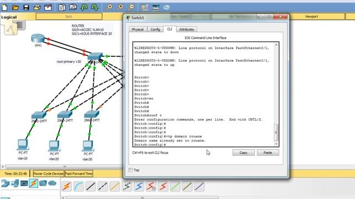Open the Attributes tab
The width and height of the screenshot is (355, 199).
click(x=186, y=29)
